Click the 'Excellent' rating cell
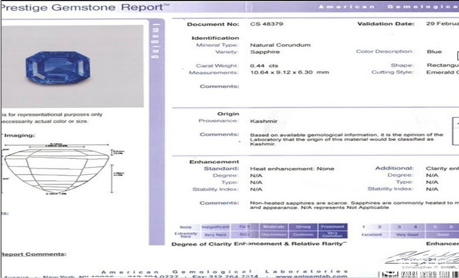 tap(371, 235)
